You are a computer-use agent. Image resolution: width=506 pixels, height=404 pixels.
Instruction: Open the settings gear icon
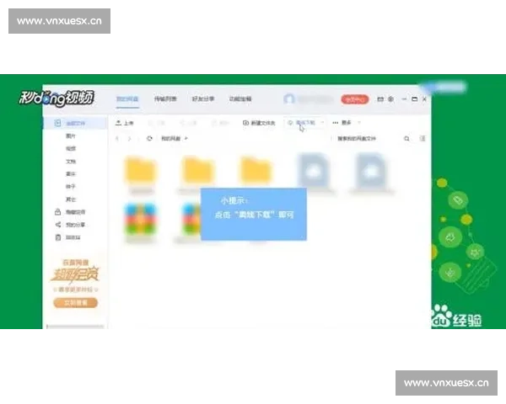click(x=390, y=99)
